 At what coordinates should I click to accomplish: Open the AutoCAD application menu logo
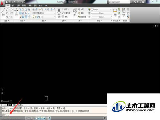tap(2, 3)
